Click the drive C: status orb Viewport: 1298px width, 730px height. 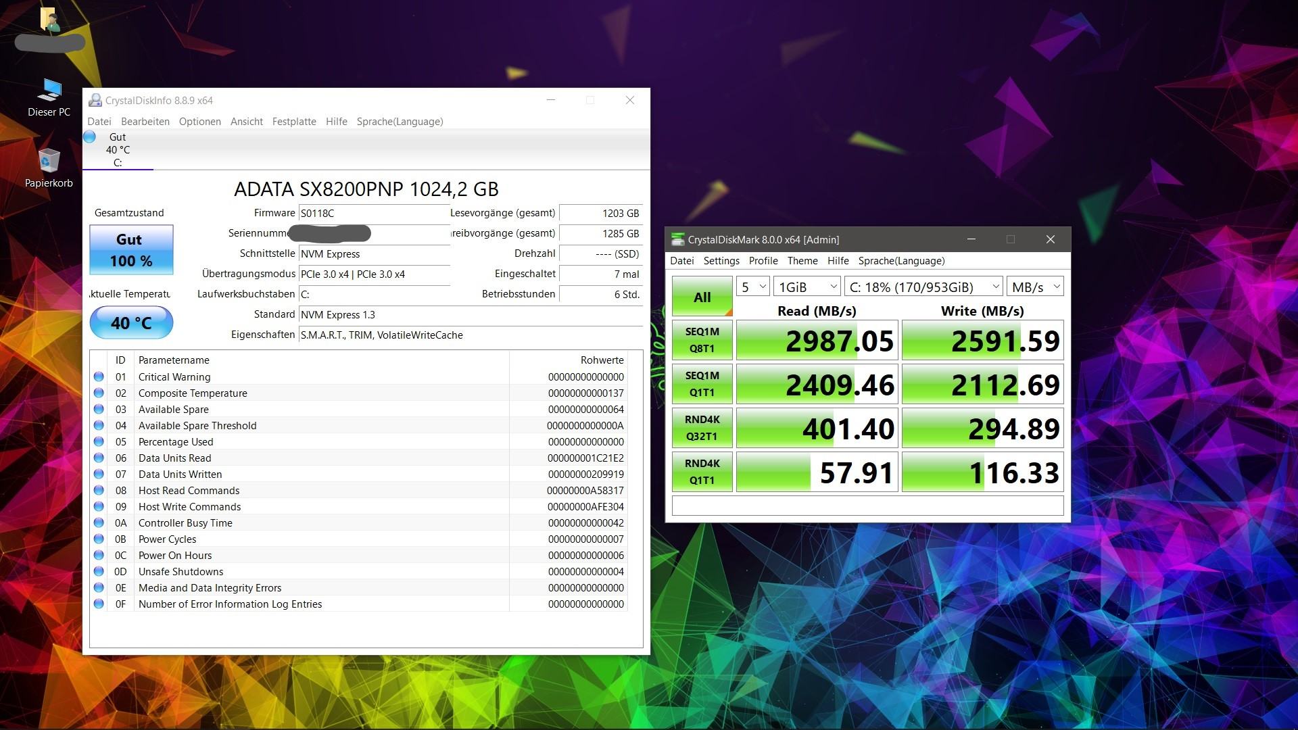(x=90, y=137)
